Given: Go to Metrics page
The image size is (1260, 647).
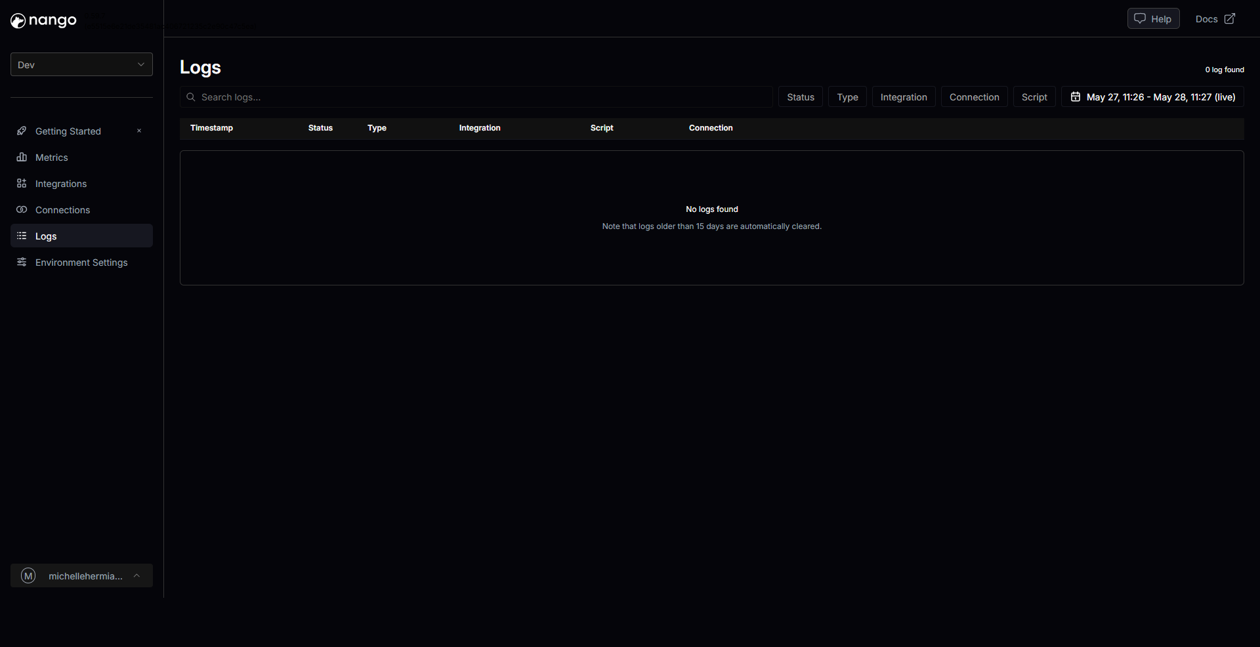Looking at the screenshot, I should click(52, 157).
